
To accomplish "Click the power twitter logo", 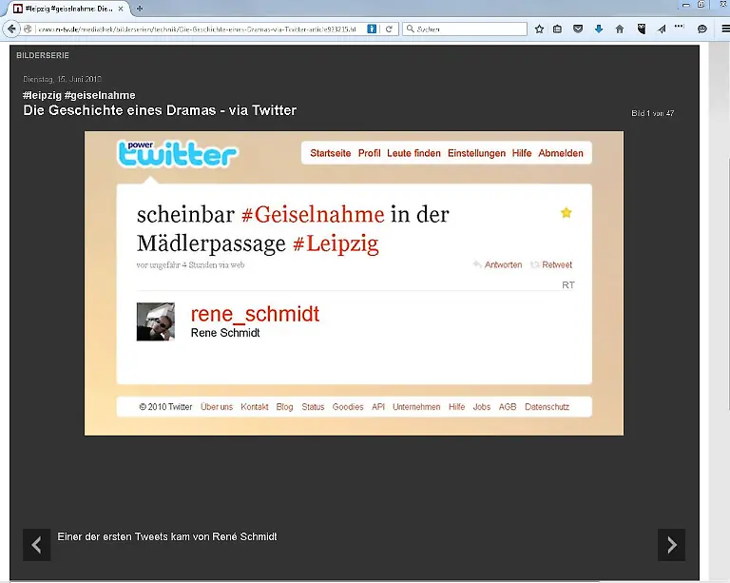I will tap(178, 154).
